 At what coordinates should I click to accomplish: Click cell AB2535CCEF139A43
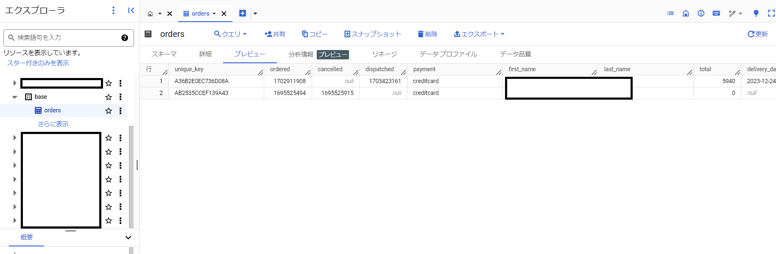point(201,93)
